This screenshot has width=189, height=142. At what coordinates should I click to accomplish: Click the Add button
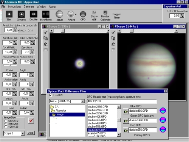(x=31, y=133)
